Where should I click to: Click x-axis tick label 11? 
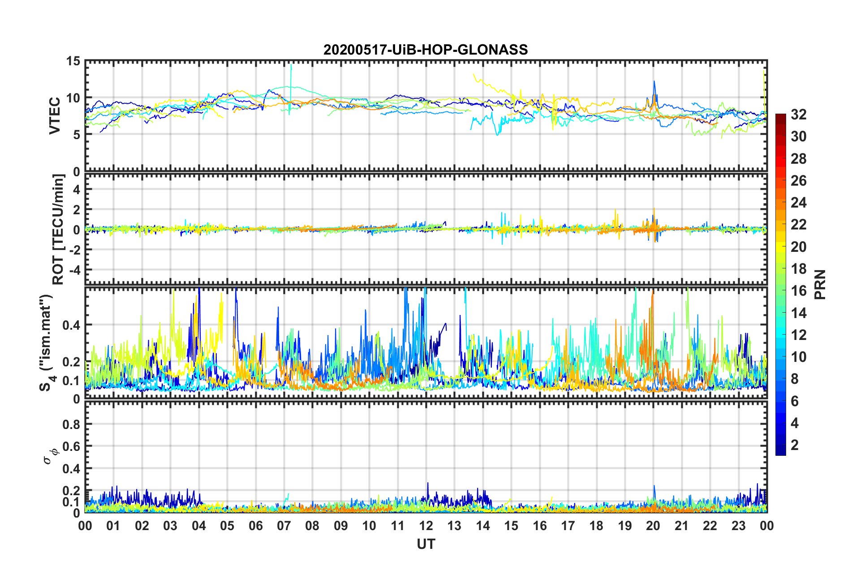[x=398, y=526]
